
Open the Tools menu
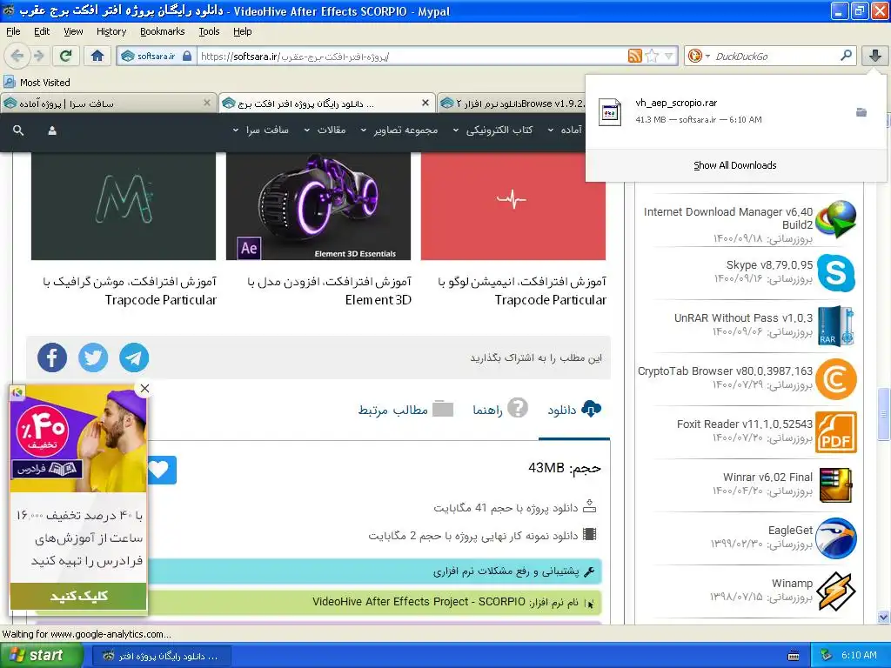(x=209, y=31)
